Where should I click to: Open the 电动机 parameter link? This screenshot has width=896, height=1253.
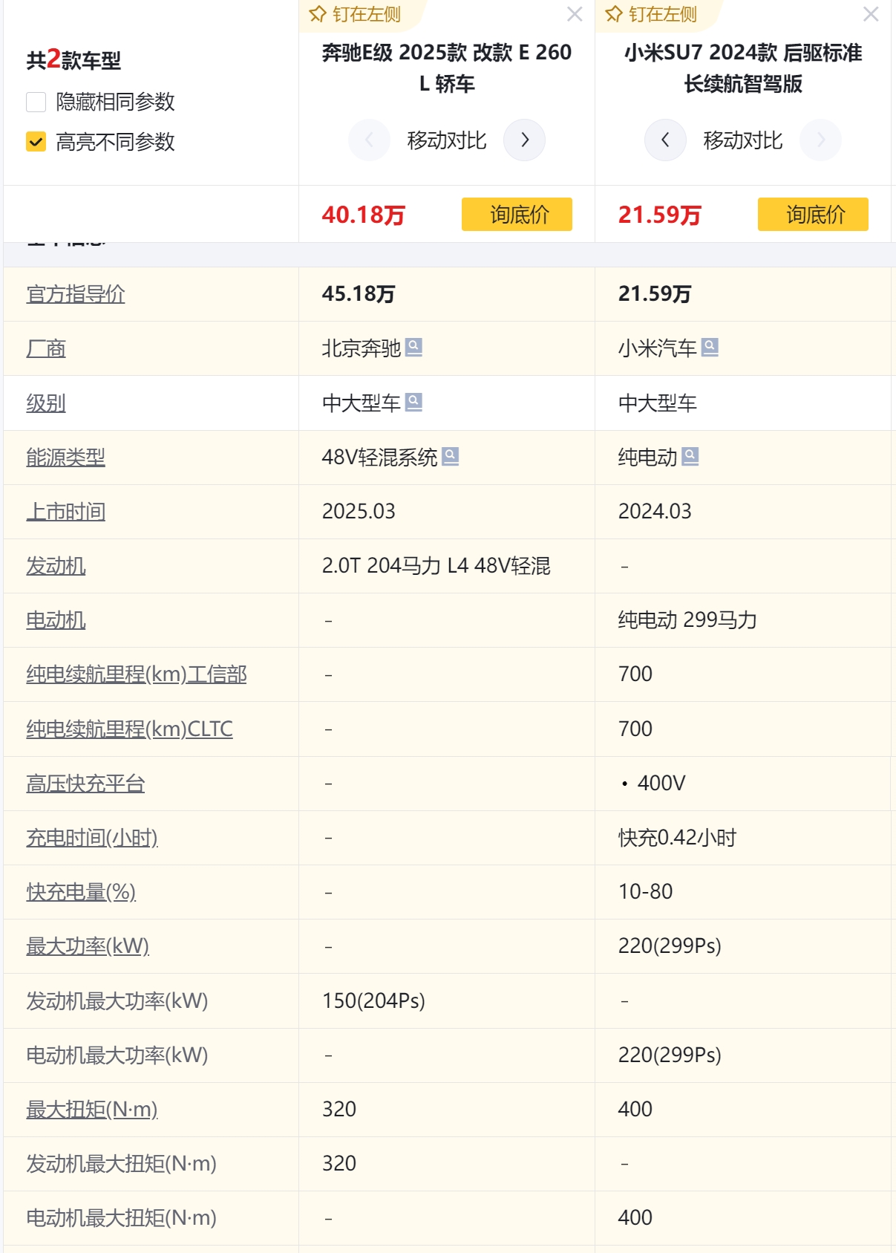point(56,620)
